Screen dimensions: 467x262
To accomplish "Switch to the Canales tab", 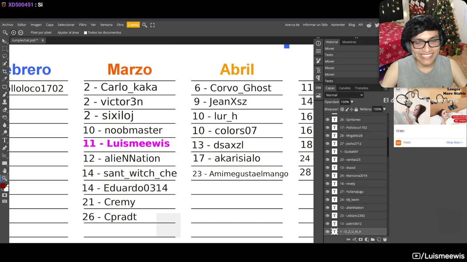I will point(344,88).
